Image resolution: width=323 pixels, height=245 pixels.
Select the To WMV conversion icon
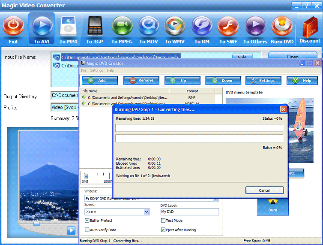[x=175, y=27]
